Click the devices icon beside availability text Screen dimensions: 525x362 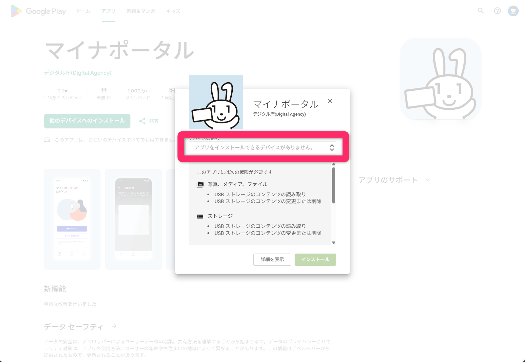tap(47, 140)
